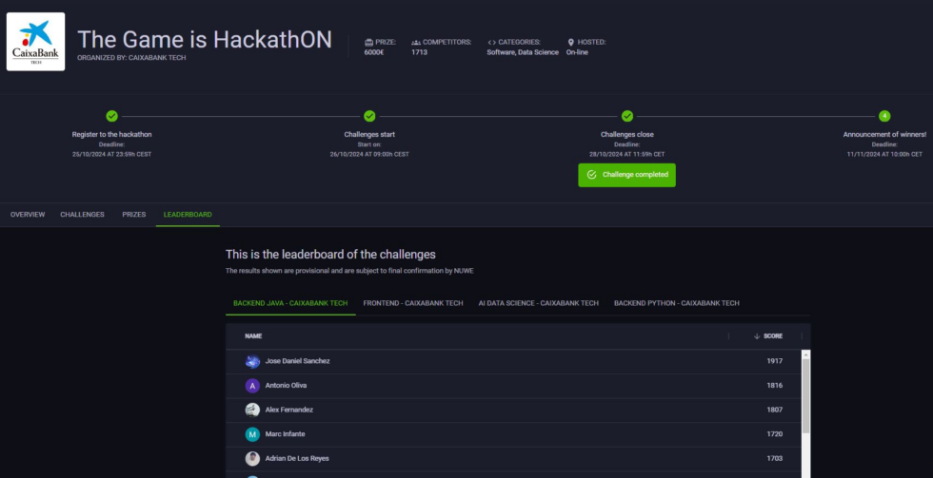Click the 'Challenges close' green checkmark step
Image resolution: width=933 pixels, height=478 pixels.
point(626,116)
